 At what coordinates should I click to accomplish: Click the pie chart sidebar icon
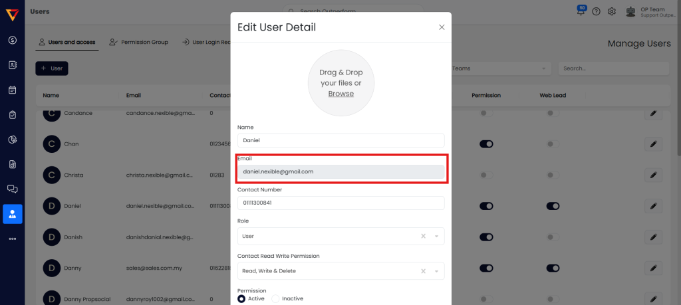click(x=12, y=140)
